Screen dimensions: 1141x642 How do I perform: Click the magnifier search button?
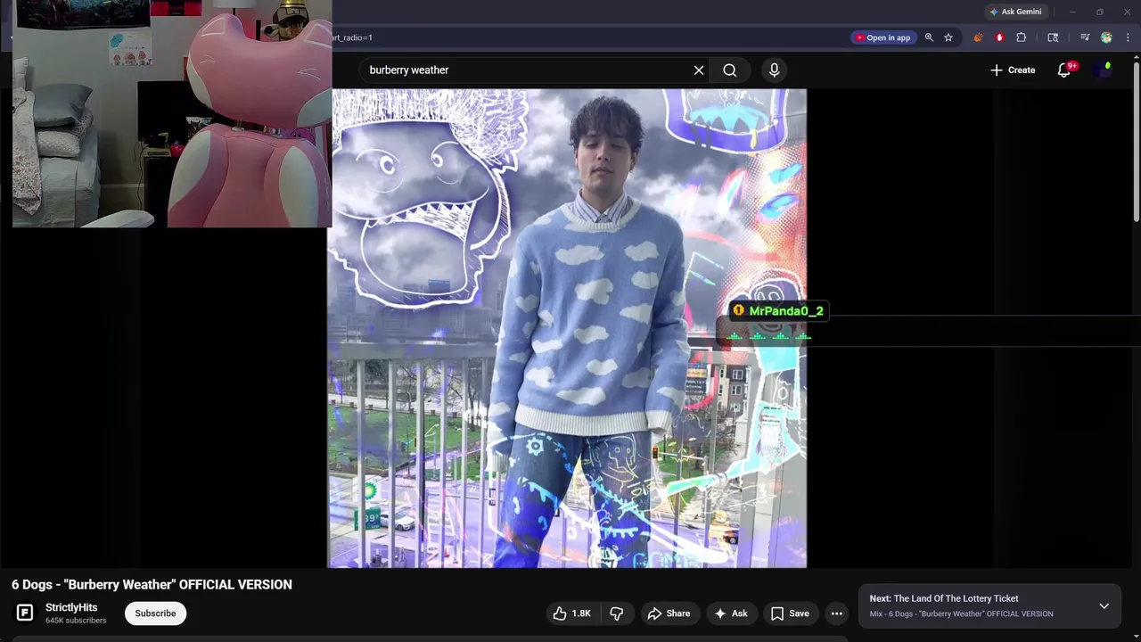point(730,70)
